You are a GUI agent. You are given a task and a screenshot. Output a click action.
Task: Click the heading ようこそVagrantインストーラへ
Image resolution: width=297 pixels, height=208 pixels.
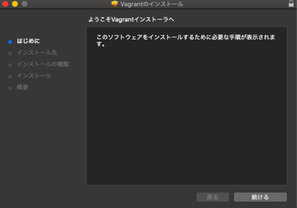pos(131,19)
